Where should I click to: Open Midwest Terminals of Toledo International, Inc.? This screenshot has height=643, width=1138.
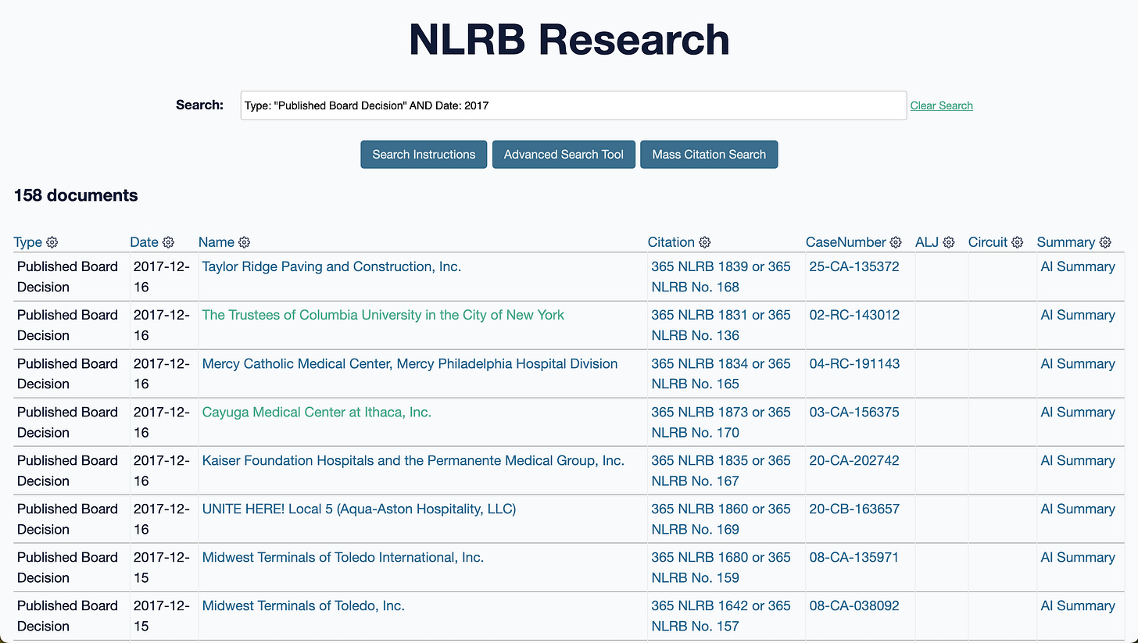(x=343, y=557)
